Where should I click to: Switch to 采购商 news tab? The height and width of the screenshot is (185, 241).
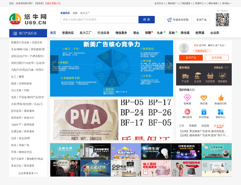[193, 126]
